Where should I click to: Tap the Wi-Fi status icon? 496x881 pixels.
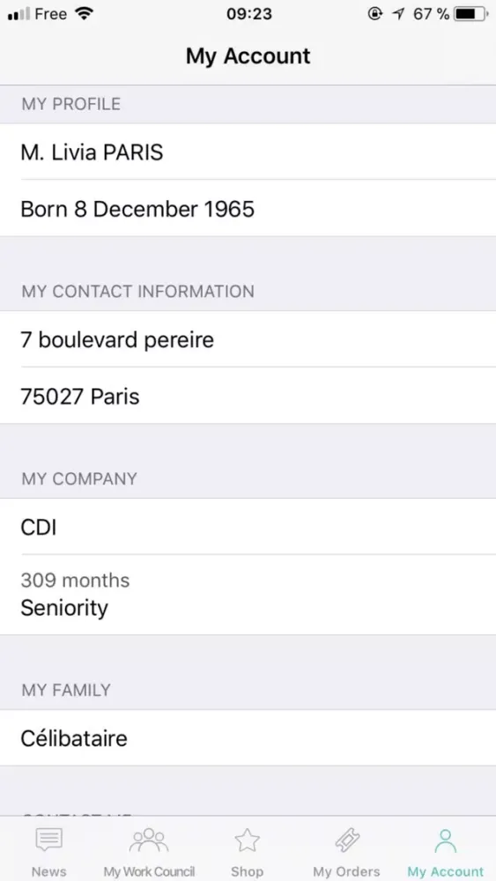click(85, 14)
